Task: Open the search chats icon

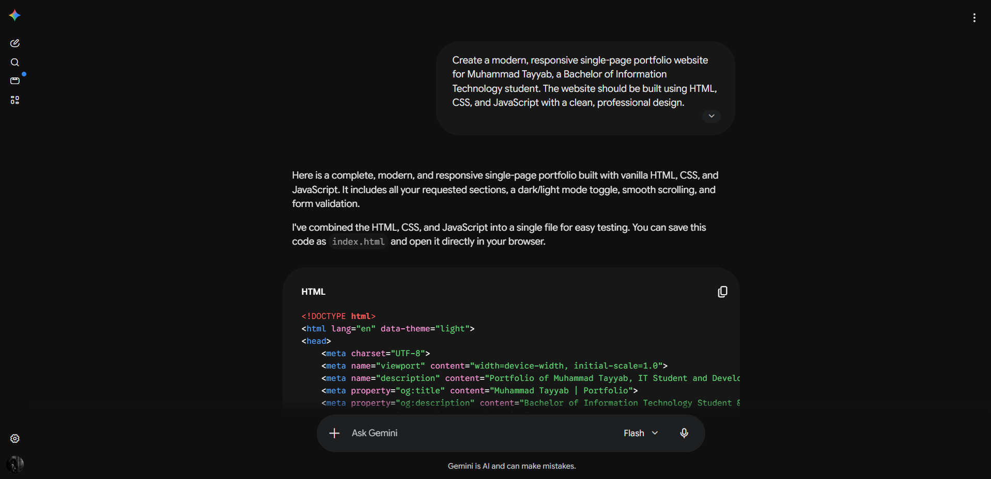Action: pyautogui.click(x=15, y=62)
